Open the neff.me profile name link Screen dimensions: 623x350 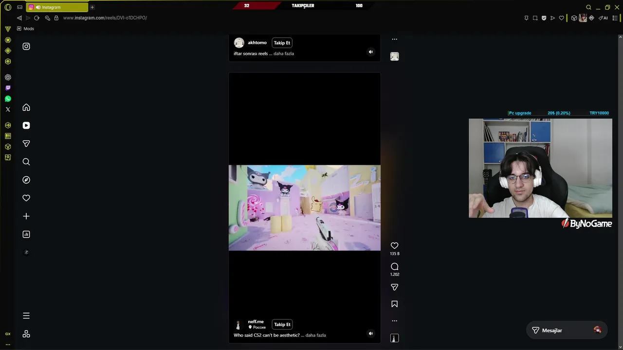(x=256, y=321)
